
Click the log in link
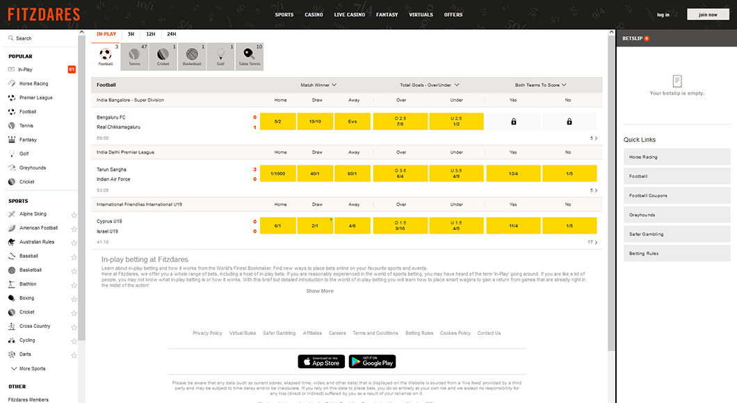click(663, 15)
